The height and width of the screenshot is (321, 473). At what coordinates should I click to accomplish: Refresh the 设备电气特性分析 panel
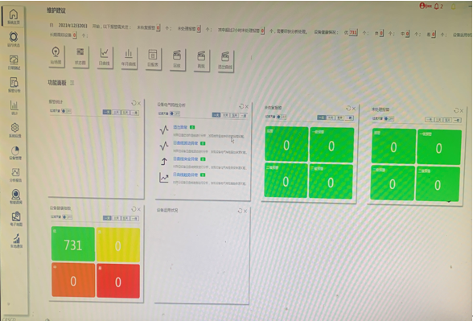point(241,106)
